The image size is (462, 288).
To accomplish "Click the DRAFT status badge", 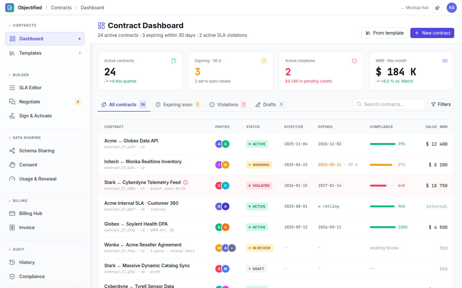I will click(x=256, y=269).
